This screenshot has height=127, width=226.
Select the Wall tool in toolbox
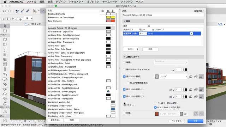pyautogui.click(x=5, y=40)
